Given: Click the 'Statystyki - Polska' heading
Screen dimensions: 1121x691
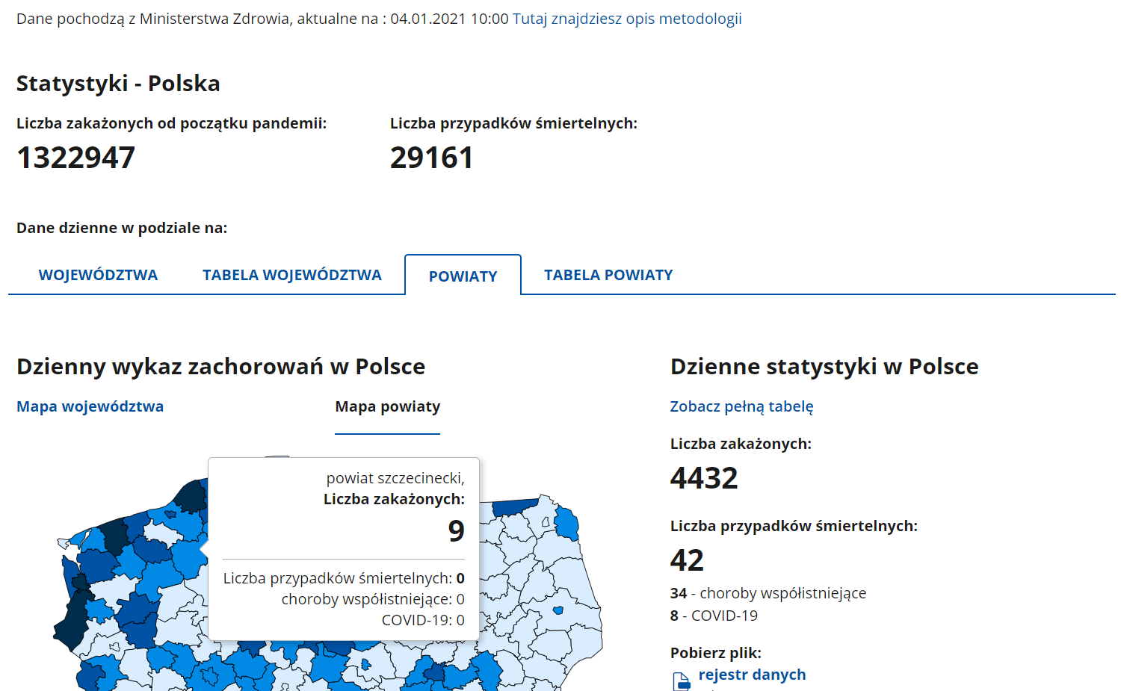Looking at the screenshot, I should [x=118, y=83].
